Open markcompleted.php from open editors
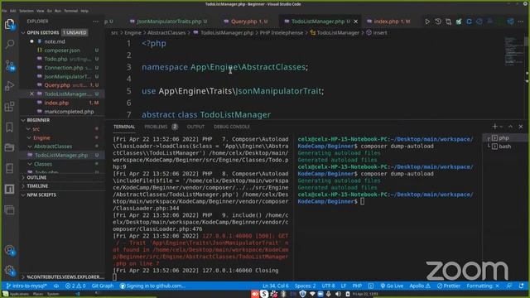Viewport: 530px width, 298px height. [x=69, y=112]
